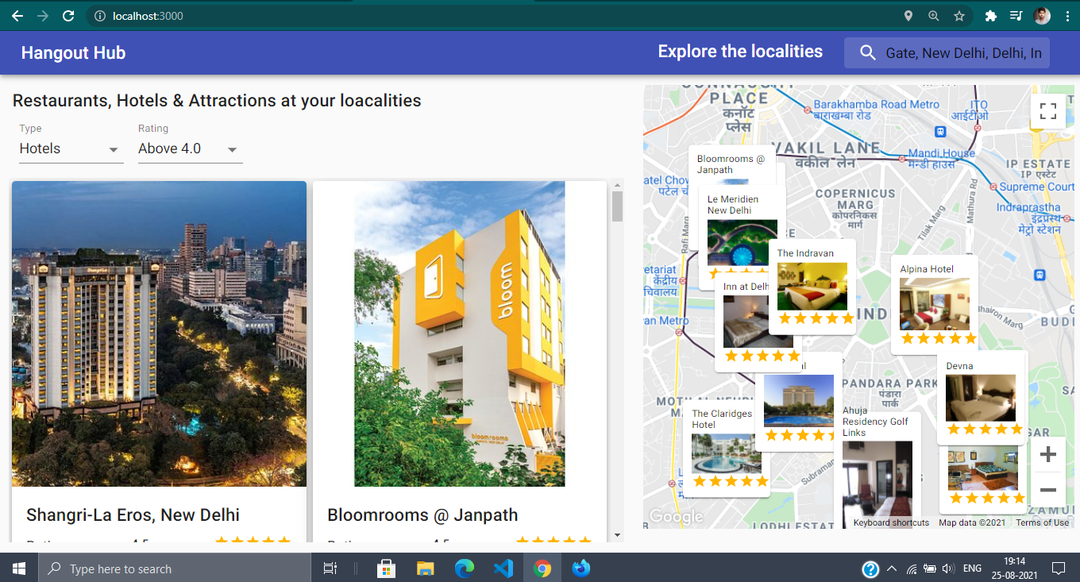Launch Microsoft Edge from taskbar
The height and width of the screenshot is (582, 1080).
(x=465, y=569)
